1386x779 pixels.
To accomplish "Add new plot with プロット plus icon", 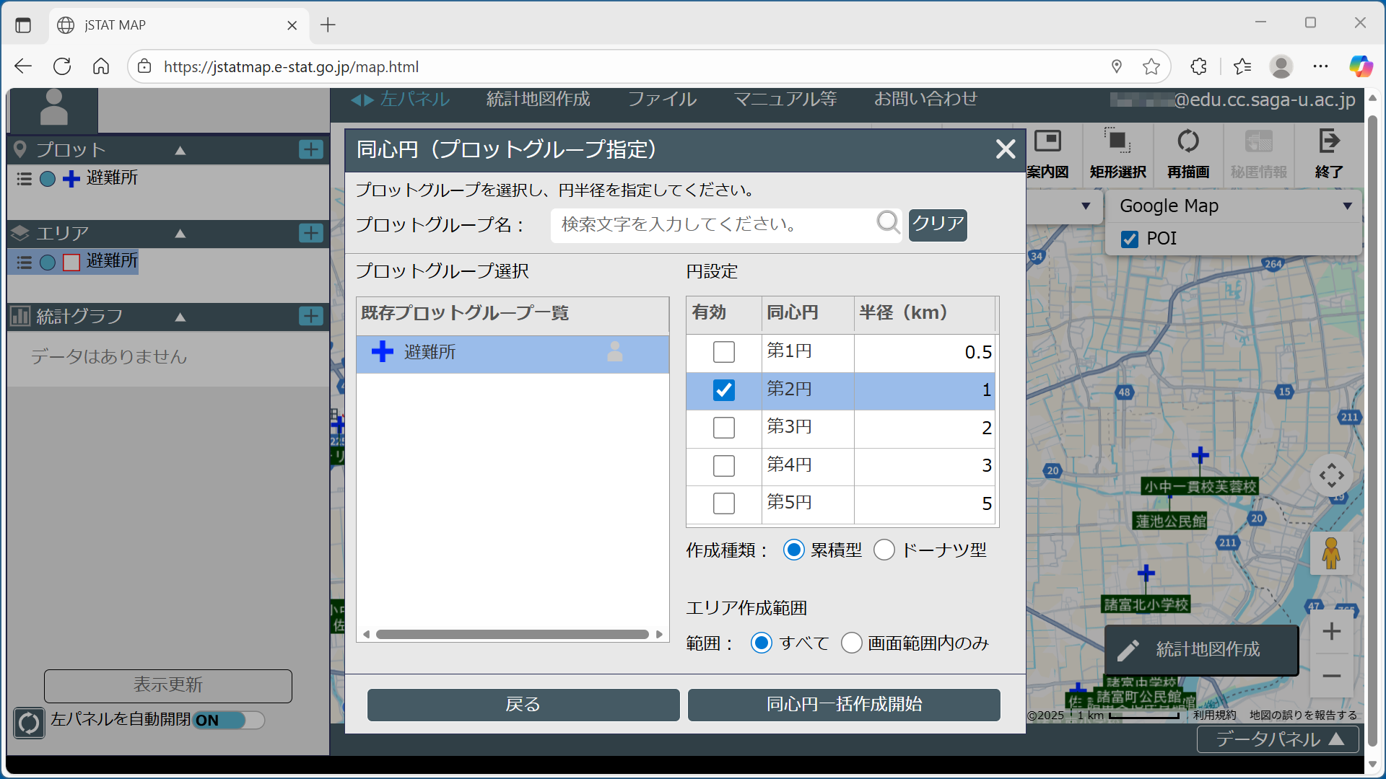I will coord(311,149).
